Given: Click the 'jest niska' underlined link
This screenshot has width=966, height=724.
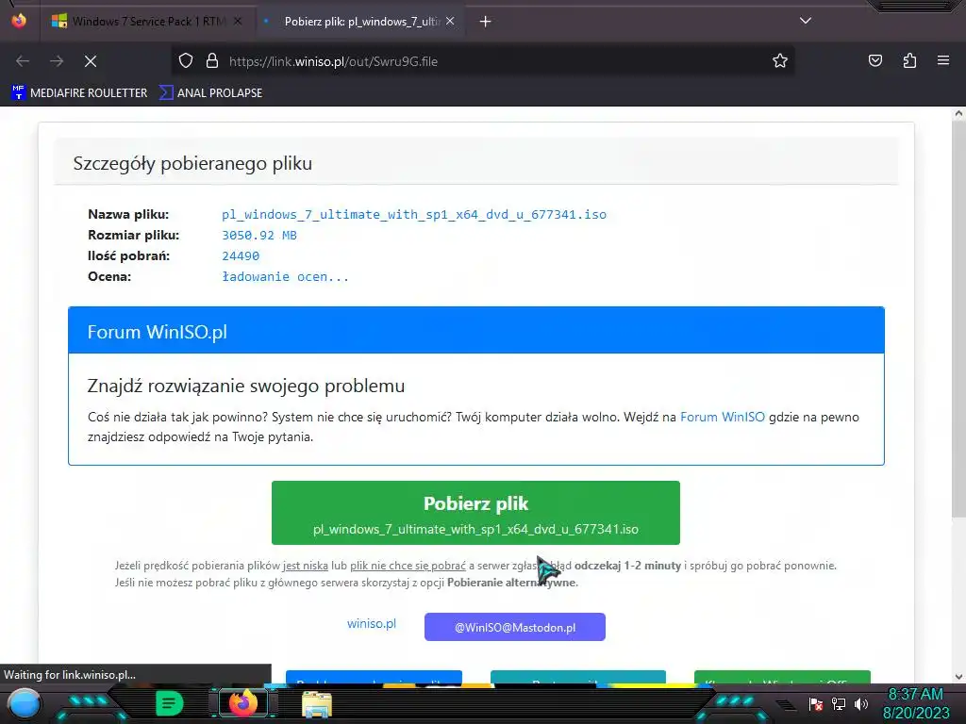Looking at the screenshot, I should (305, 566).
